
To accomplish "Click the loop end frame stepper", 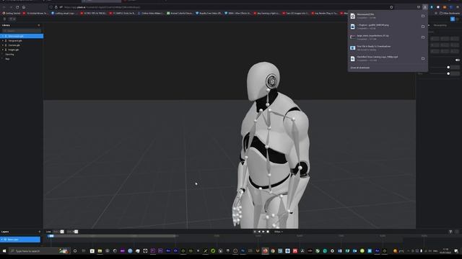I will pyautogui.click(x=77, y=232).
